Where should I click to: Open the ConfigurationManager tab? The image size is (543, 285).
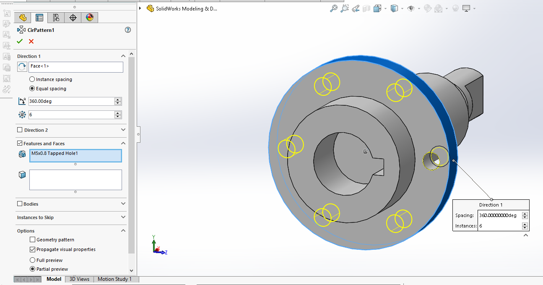click(56, 17)
